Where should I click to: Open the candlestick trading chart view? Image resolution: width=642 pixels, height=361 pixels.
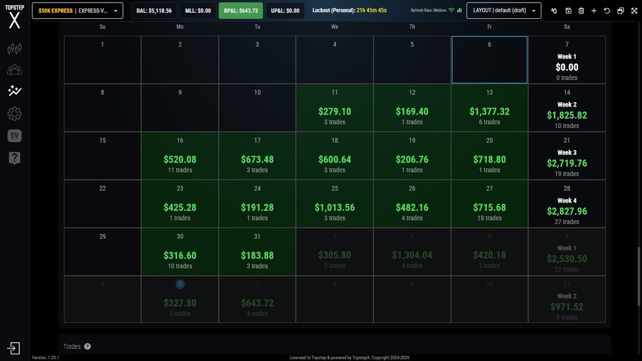(14, 49)
